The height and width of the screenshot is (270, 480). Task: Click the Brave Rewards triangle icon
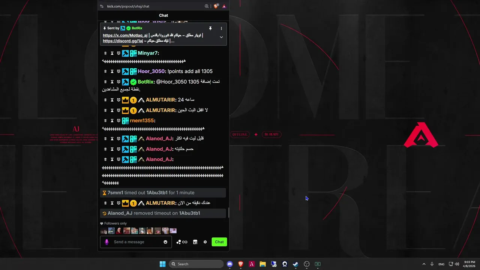click(224, 6)
